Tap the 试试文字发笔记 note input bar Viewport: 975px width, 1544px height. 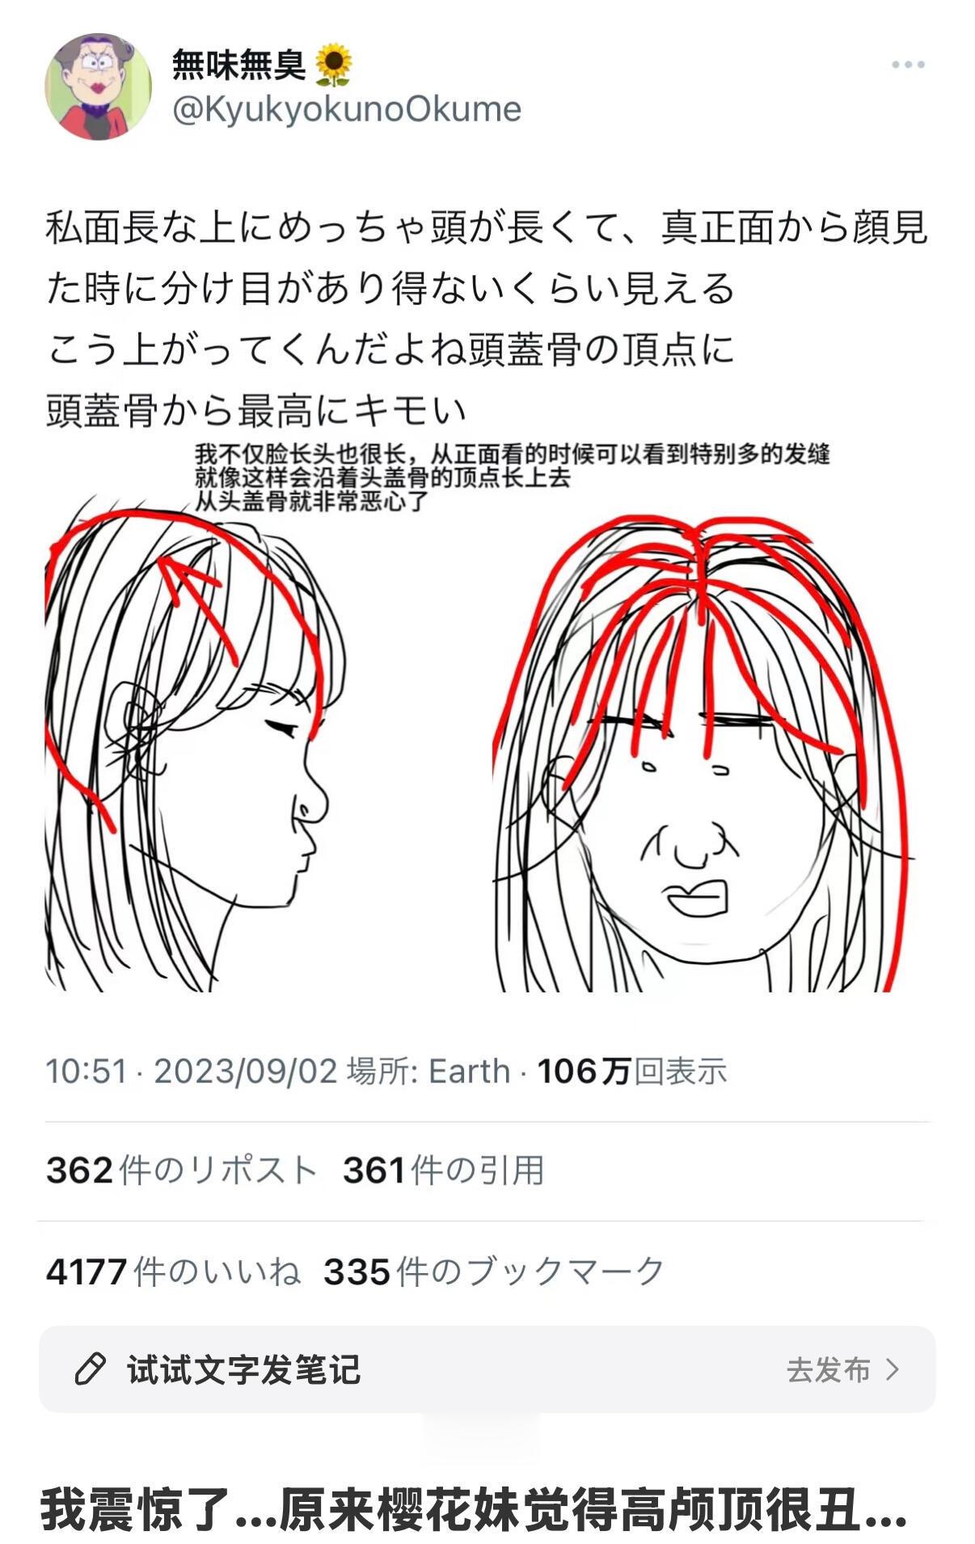[x=487, y=1369]
